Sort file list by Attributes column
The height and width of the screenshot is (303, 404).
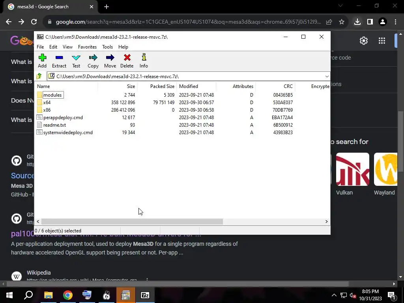(236, 86)
